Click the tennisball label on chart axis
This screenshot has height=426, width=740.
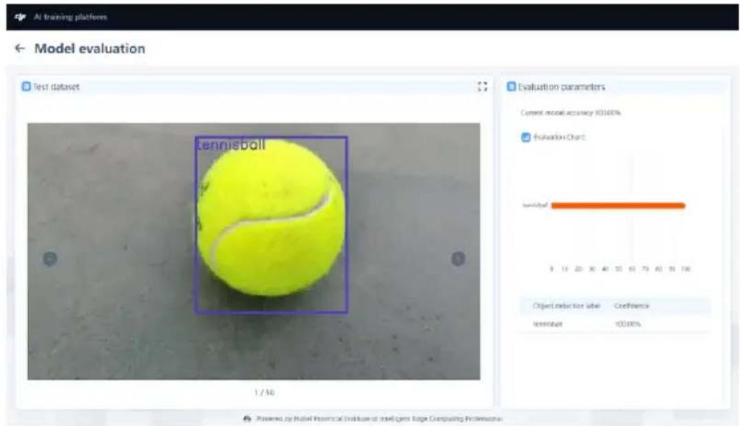[535, 205]
